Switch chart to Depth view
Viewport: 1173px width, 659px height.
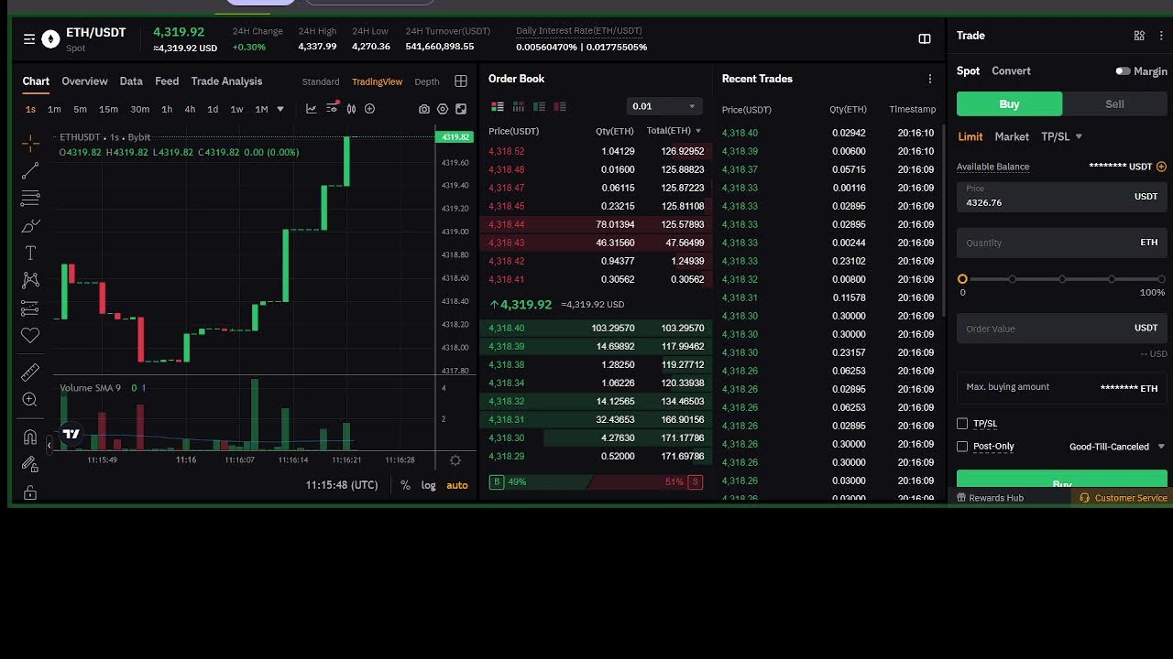tap(427, 81)
